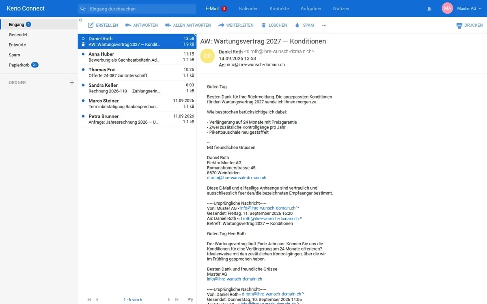Open the Papierkorb folder
The width and height of the screenshot is (487, 304).
39,65
